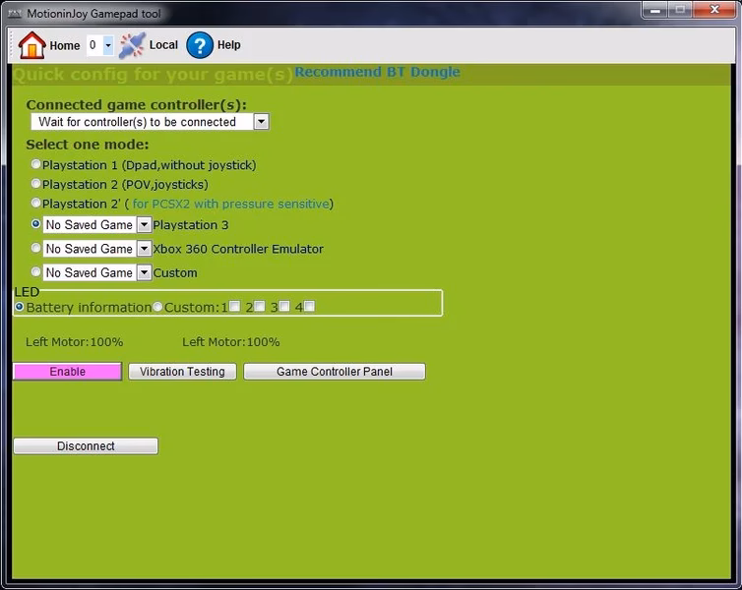The height and width of the screenshot is (590, 742).
Task: Open the No Saved Game dropdown for Custom
Action: tap(144, 272)
